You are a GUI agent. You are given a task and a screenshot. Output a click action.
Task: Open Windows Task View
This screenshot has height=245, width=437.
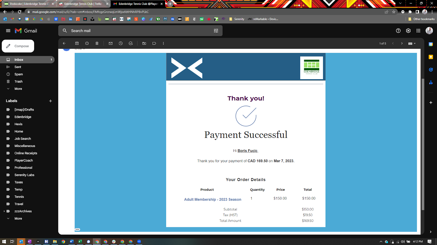12,241
